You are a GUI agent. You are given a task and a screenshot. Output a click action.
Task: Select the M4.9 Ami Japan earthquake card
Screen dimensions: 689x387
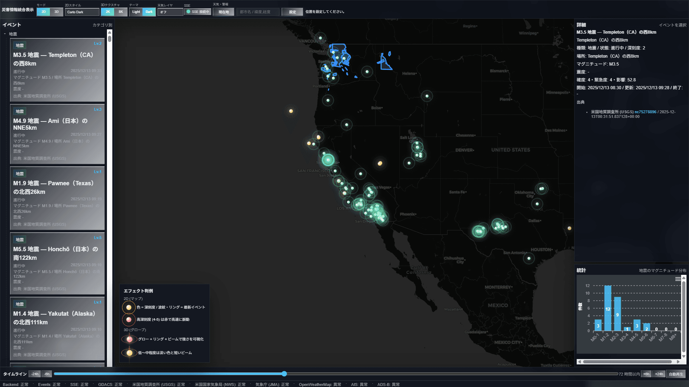(57, 134)
